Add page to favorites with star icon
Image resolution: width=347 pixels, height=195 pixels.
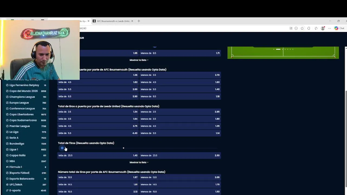[x=302, y=28]
